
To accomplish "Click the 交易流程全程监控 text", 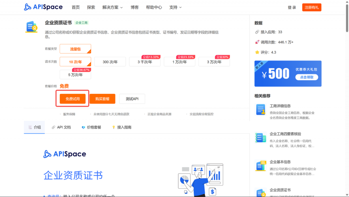I will (201, 114).
